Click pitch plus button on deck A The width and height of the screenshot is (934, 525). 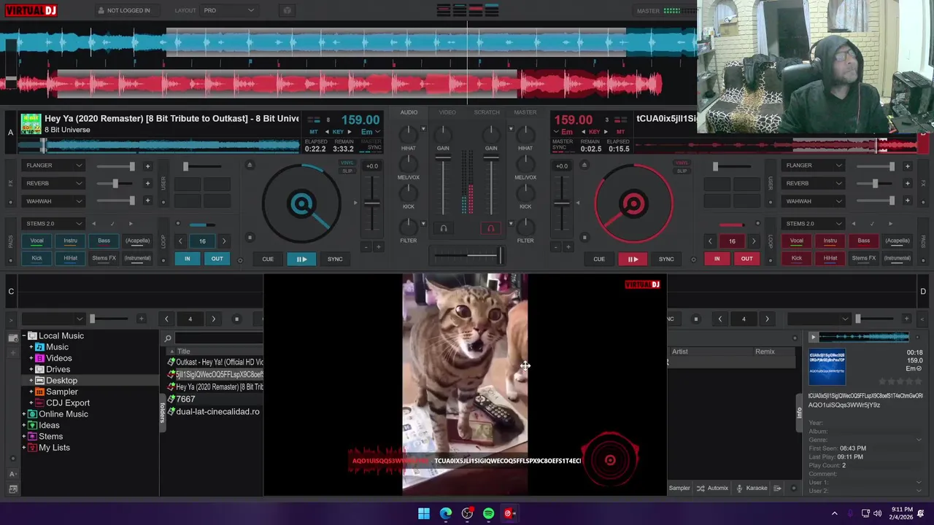coord(378,247)
